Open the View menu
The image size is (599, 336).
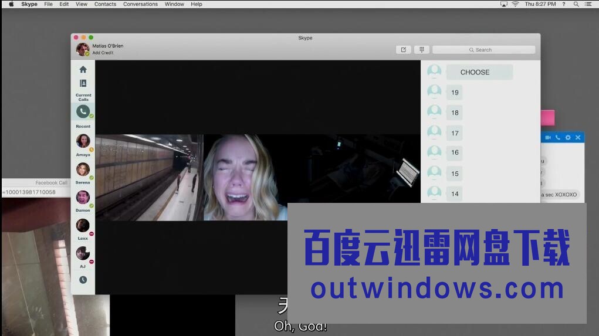click(x=82, y=4)
